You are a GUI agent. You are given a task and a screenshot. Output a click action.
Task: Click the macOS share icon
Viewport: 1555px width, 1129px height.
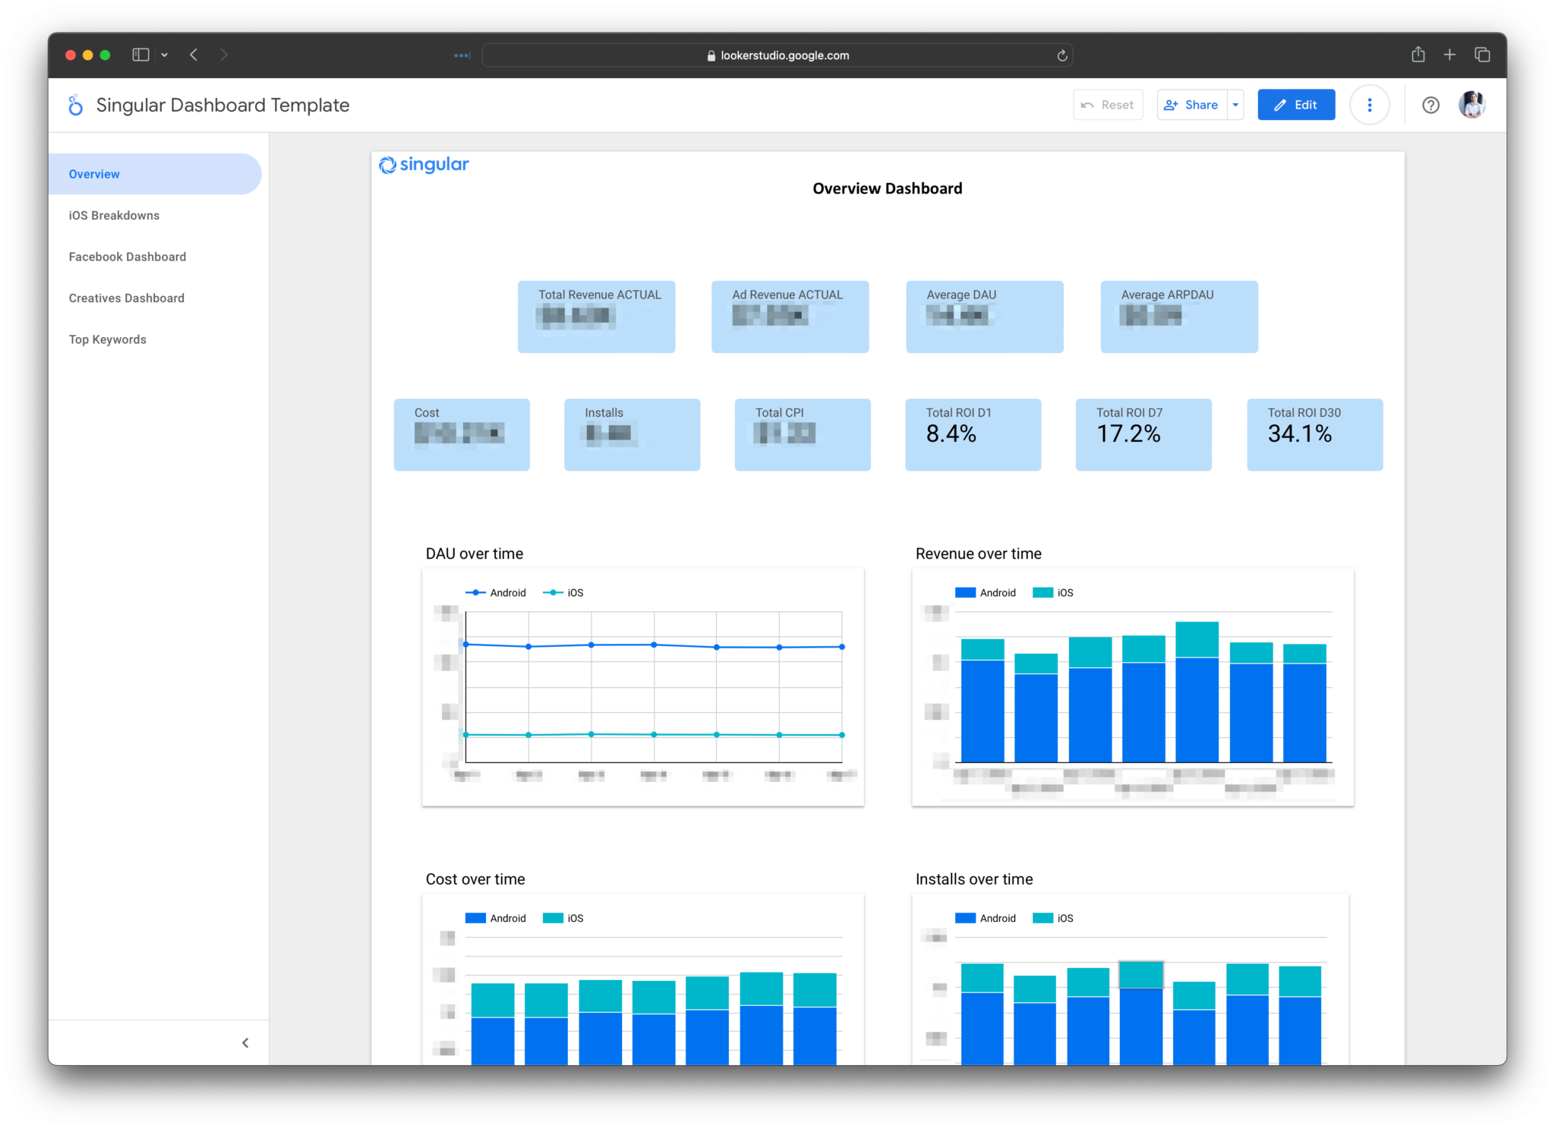tap(1417, 55)
